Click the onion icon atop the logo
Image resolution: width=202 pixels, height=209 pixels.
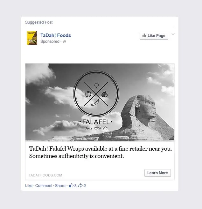click(96, 86)
